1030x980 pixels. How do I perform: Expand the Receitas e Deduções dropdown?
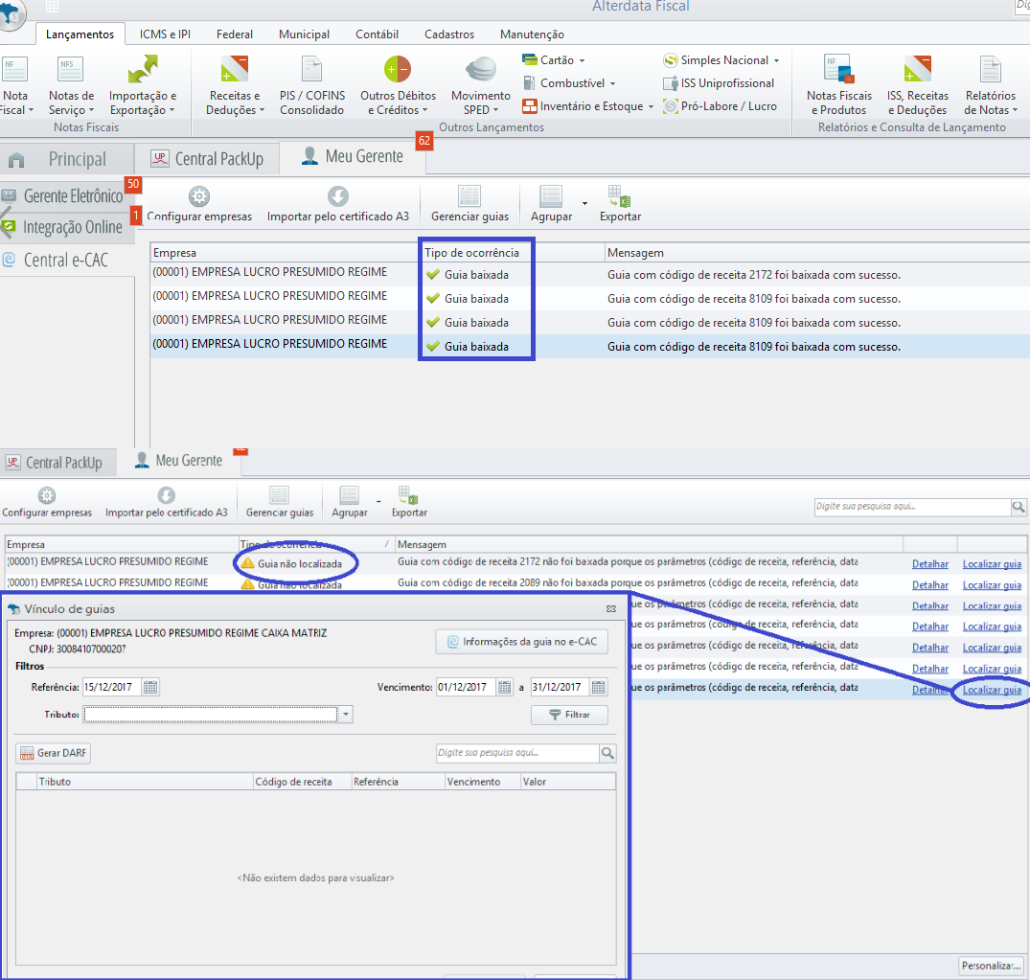[262, 110]
